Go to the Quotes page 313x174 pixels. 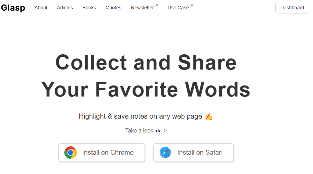[x=113, y=8]
